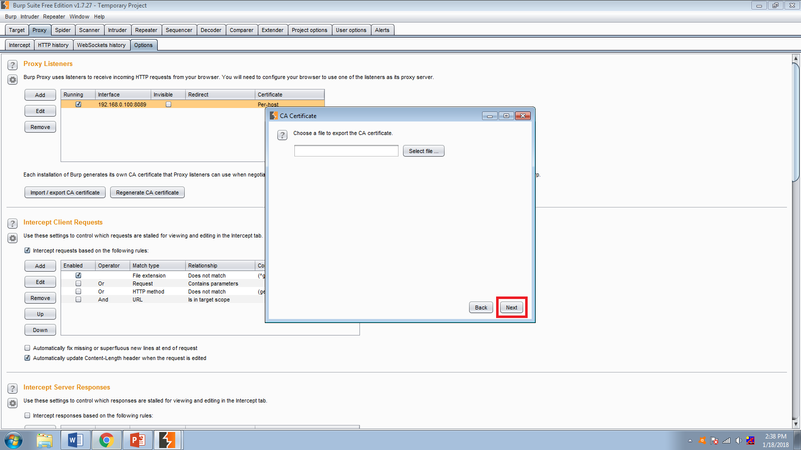This screenshot has height=450, width=801.
Task: Launch Google Chrome from the taskbar
Action: click(x=106, y=440)
